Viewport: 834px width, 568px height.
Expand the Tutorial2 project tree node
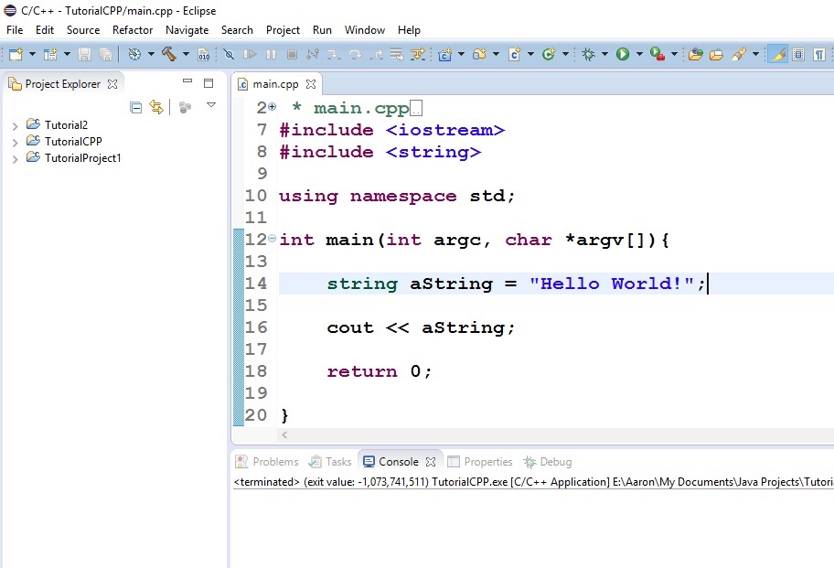[16, 125]
